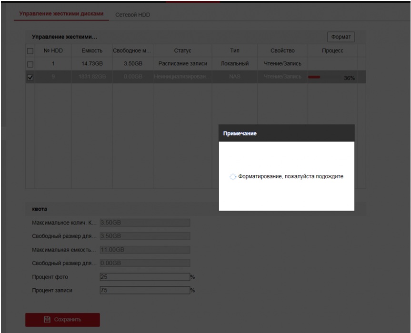Click the red progress bar at 36%
Screen dimensions: 411x333
pos(314,77)
